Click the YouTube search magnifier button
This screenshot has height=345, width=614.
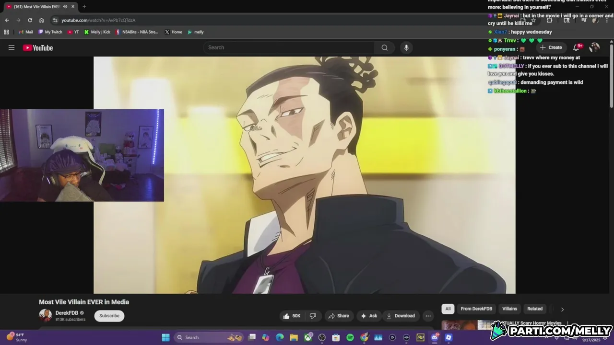(384, 47)
